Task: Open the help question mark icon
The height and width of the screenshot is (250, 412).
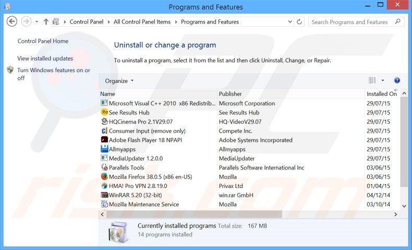Action: (397, 80)
